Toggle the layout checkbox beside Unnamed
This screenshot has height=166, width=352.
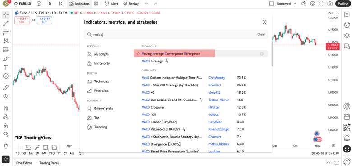tap(272, 4)
